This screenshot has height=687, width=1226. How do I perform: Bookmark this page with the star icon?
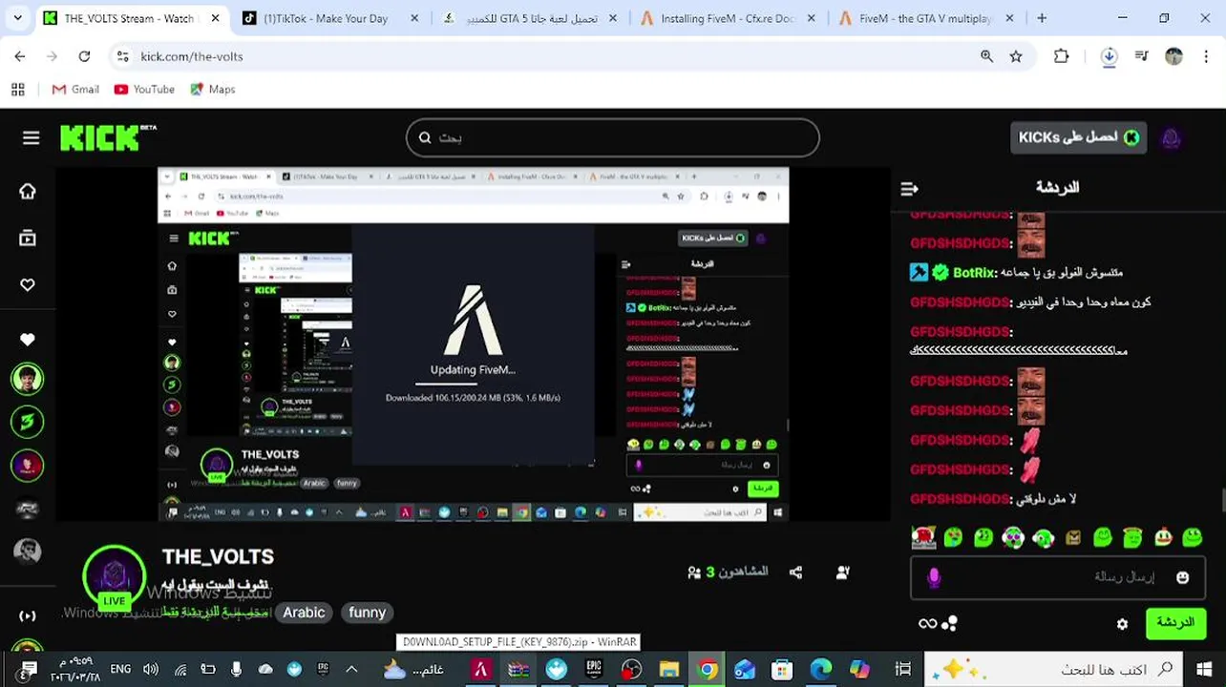[1016, 56]
